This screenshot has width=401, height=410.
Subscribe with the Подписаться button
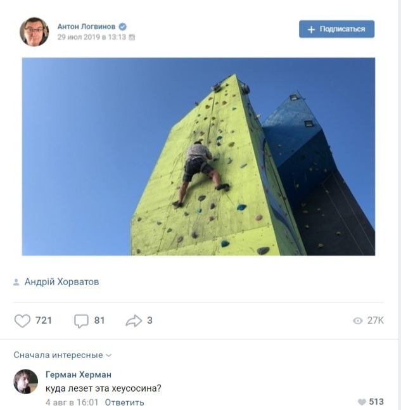pos(336,29)
